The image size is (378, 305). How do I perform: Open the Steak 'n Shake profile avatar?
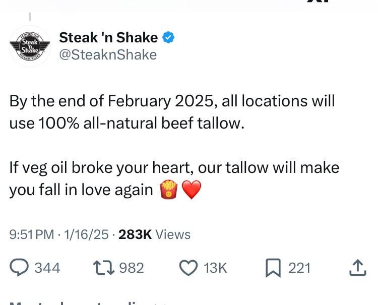pos(30,46)
